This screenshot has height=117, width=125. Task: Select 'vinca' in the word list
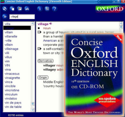click(x=8, y=82)
